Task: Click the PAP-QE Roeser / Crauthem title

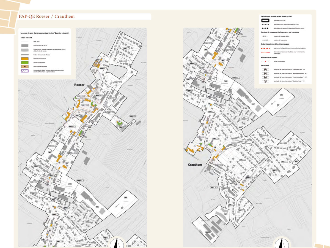Action: tap(46, 17)
